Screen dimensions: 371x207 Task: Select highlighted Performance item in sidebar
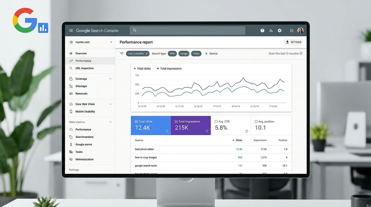[x=90, y=61]
